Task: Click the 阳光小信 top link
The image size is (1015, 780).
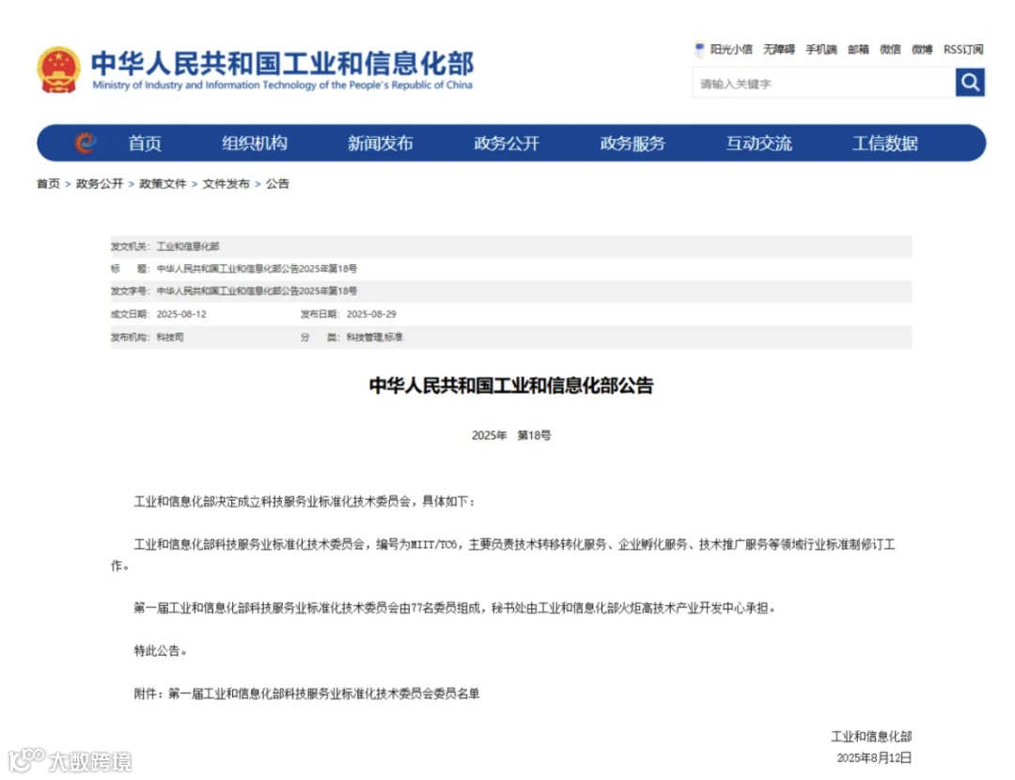Action: pyautogui.click(x=731, y=49)
